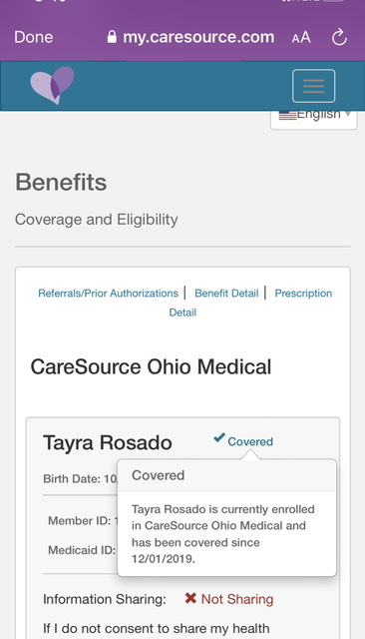The width and height of the screenshot is (365, 639).
Task: Toggle the Covered status popover
Action: coord(250,441)
